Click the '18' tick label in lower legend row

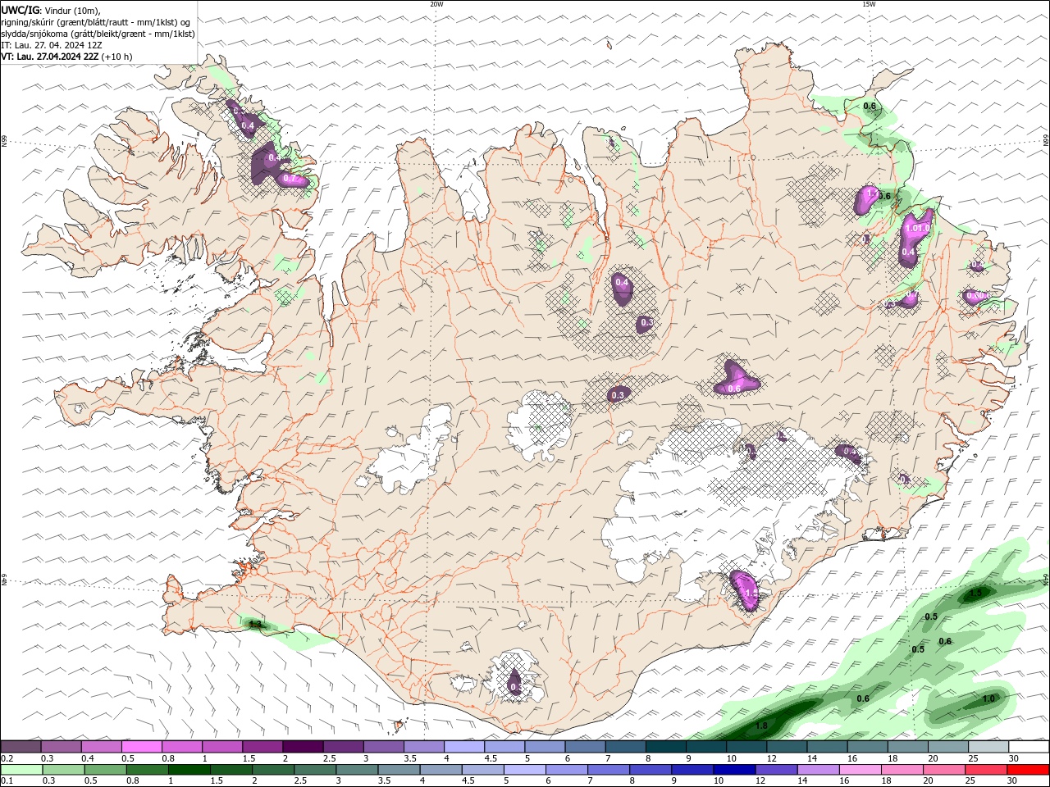(887, 780)
